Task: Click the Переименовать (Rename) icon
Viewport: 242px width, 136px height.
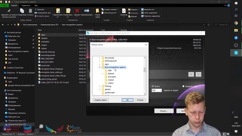Action: [x=87, y=11]
